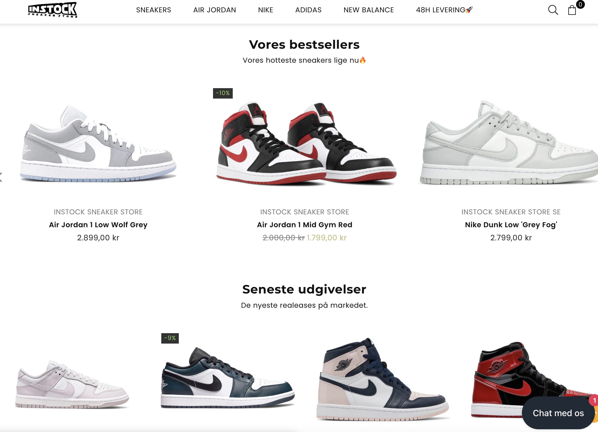Open the Air Jordan 1 Low Wolf Grey link
The height and width of the screenshot is (432, 598).
click(x=98, y=225)
